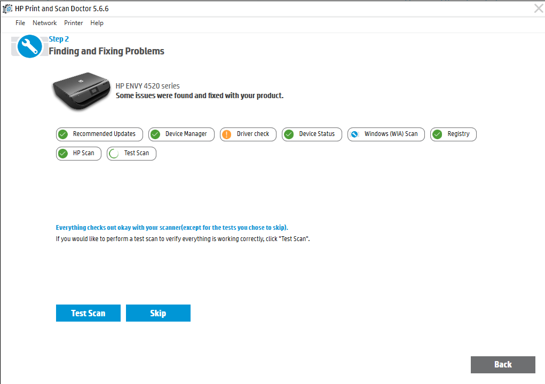Screen dimensions: 545x384
Task: Click the green check beside Recommended Updates
Action: 63,134
